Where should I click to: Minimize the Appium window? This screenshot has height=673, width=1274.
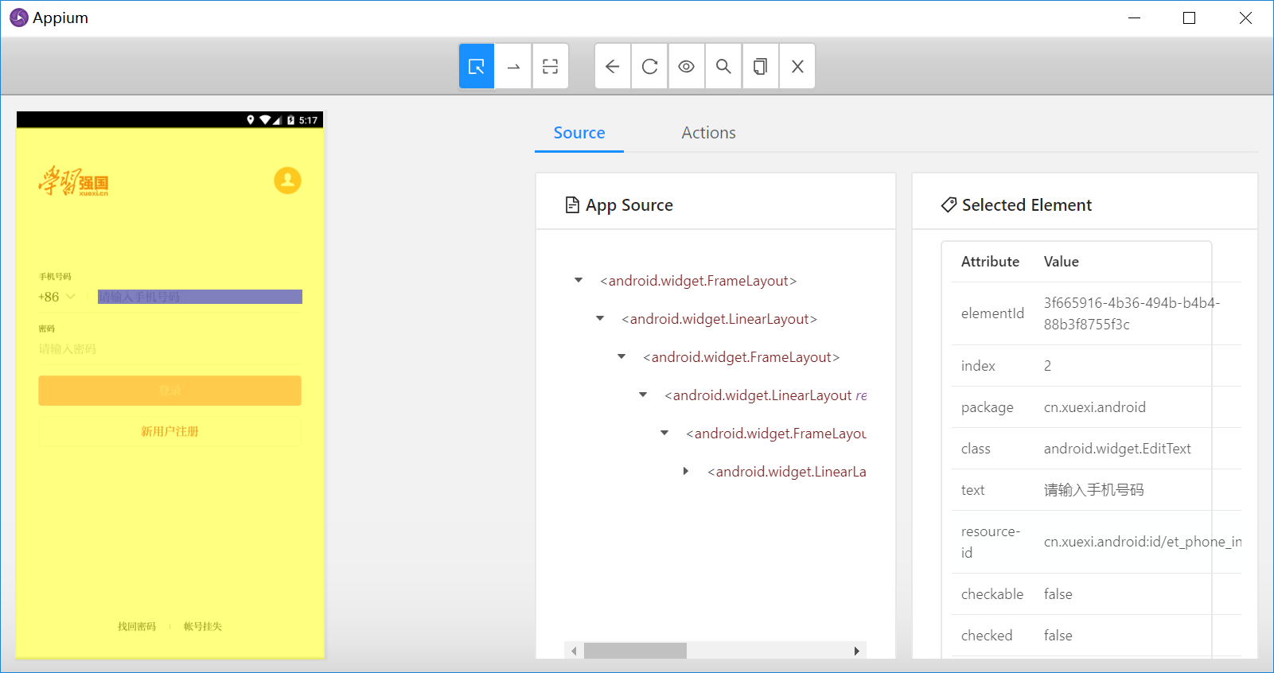point(1135,18)
